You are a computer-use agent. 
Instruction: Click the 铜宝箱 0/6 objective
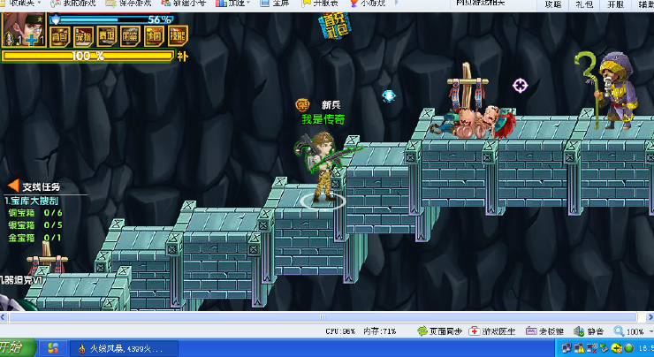pyautogui.click(x=35, y=213)
